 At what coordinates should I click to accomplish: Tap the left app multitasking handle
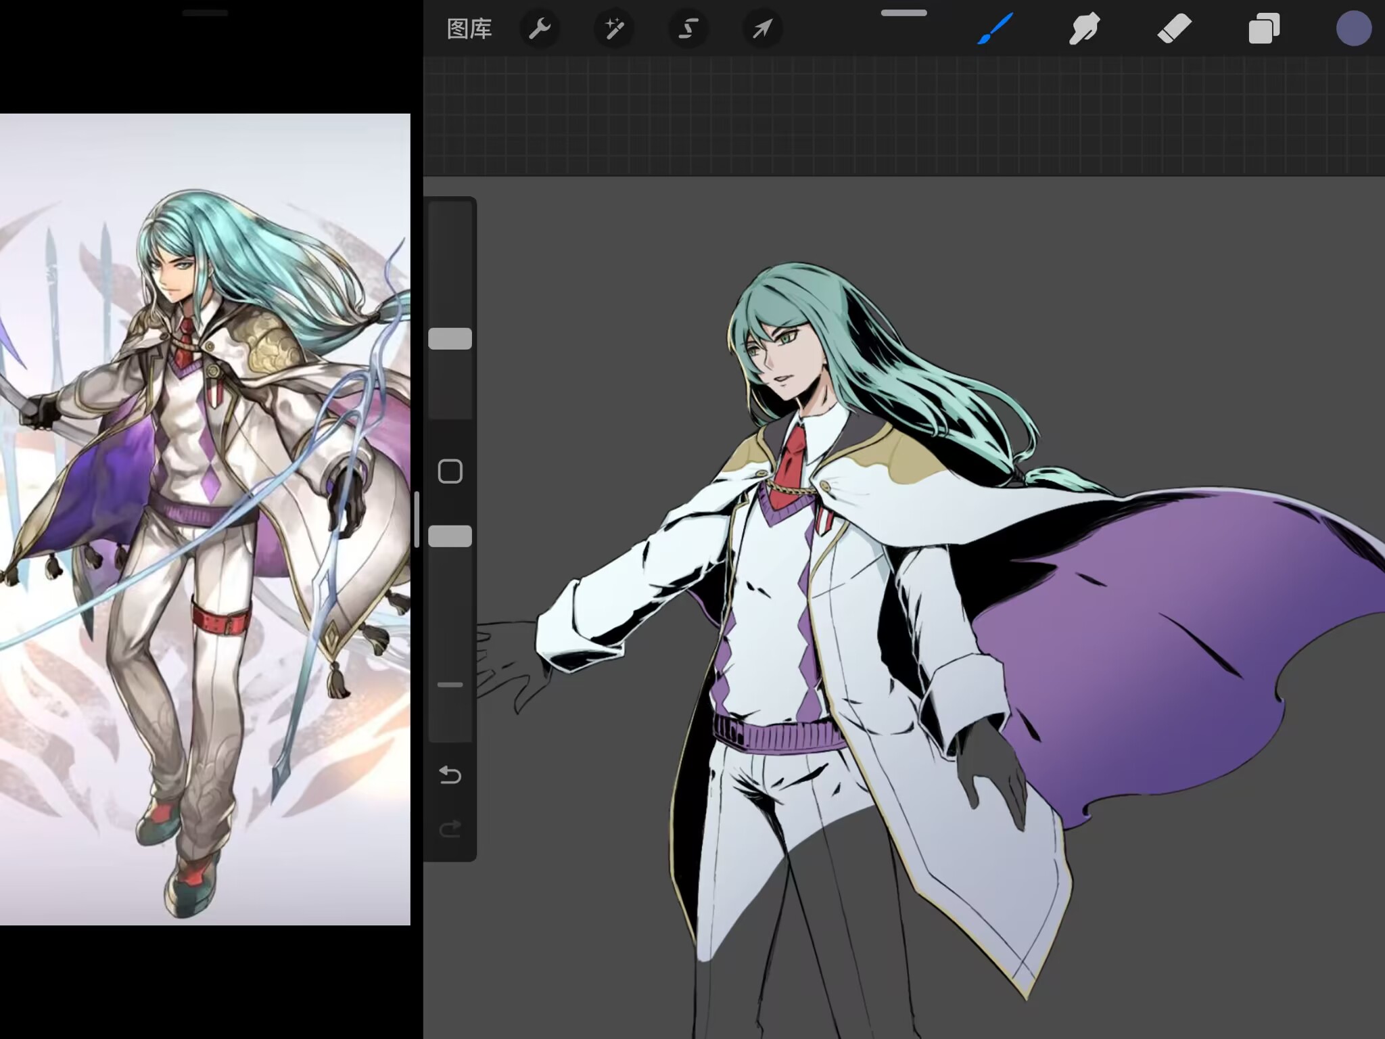click(205, 13)
